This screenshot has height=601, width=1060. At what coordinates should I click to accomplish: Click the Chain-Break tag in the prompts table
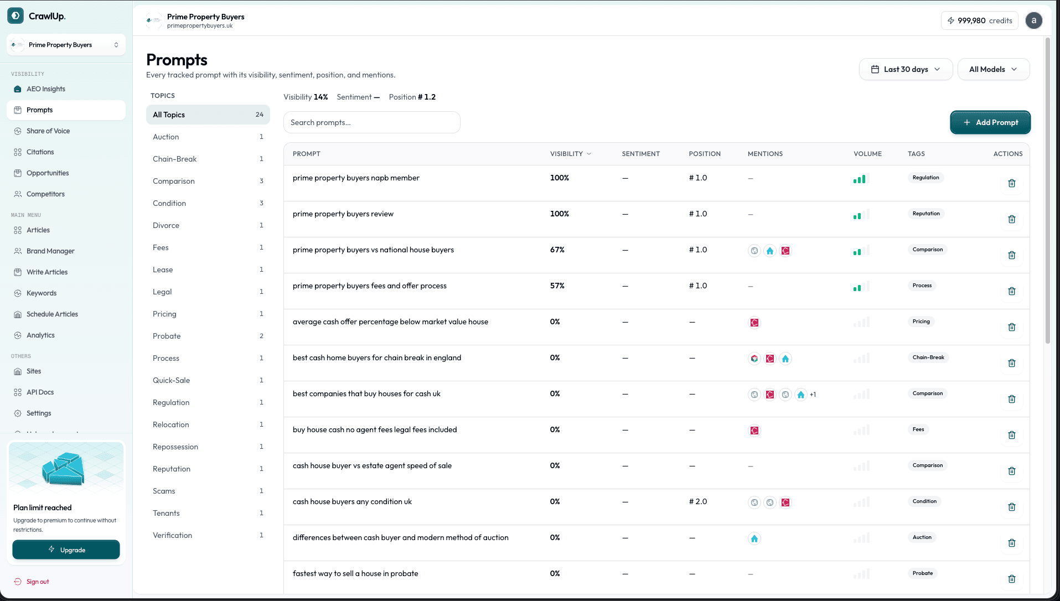928,358
